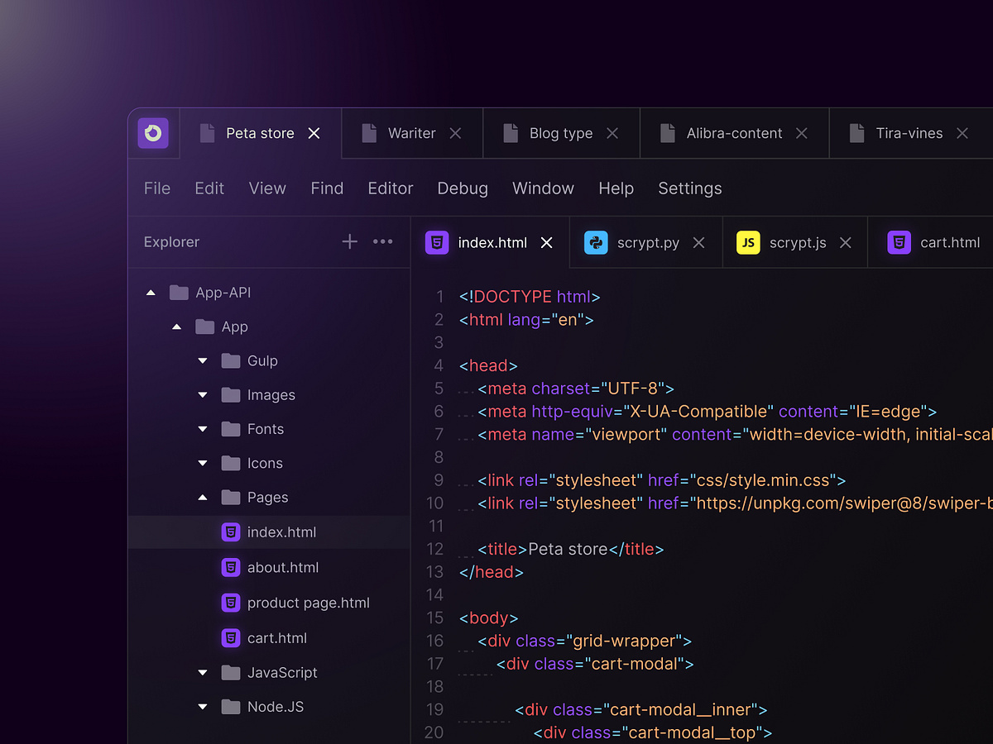The image size is (993, 744).
Task: Click the Fonts folder icon
Action: 231,428
